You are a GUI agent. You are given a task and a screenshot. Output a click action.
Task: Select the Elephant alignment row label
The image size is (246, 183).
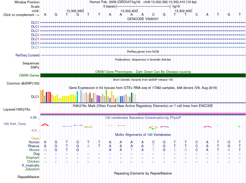tap(33, 157)
